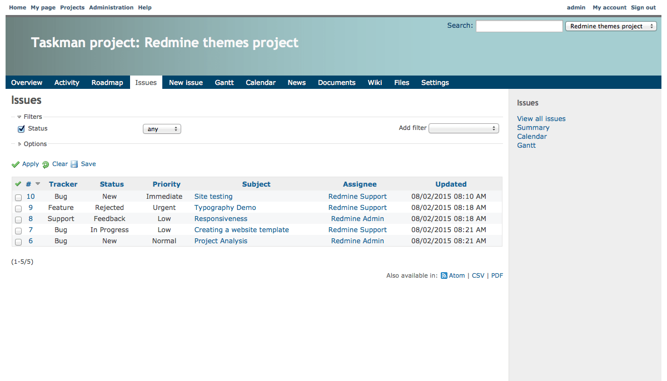The width and height of the screenshot is (667, 381).
Task: Select the Issues tab
Action: [x=146, y=83]
